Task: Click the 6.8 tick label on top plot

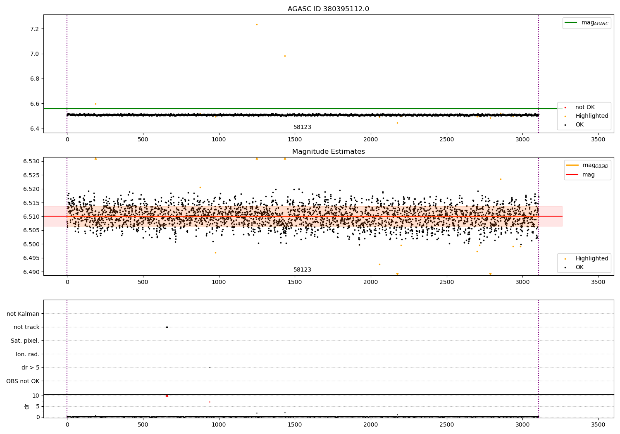Action: click(x=34, y=79)
